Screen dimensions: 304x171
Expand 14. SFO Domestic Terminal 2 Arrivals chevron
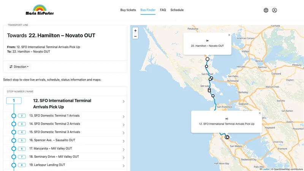[x=123, y=125]
